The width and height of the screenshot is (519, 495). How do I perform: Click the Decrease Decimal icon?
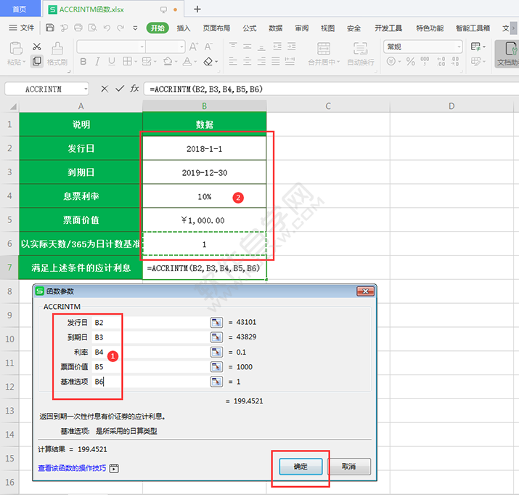click(455, 61)
